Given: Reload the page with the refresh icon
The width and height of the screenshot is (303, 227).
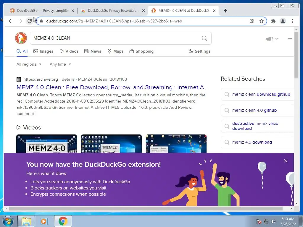Looking at the screenshot, I should click(x=29, y=21).
